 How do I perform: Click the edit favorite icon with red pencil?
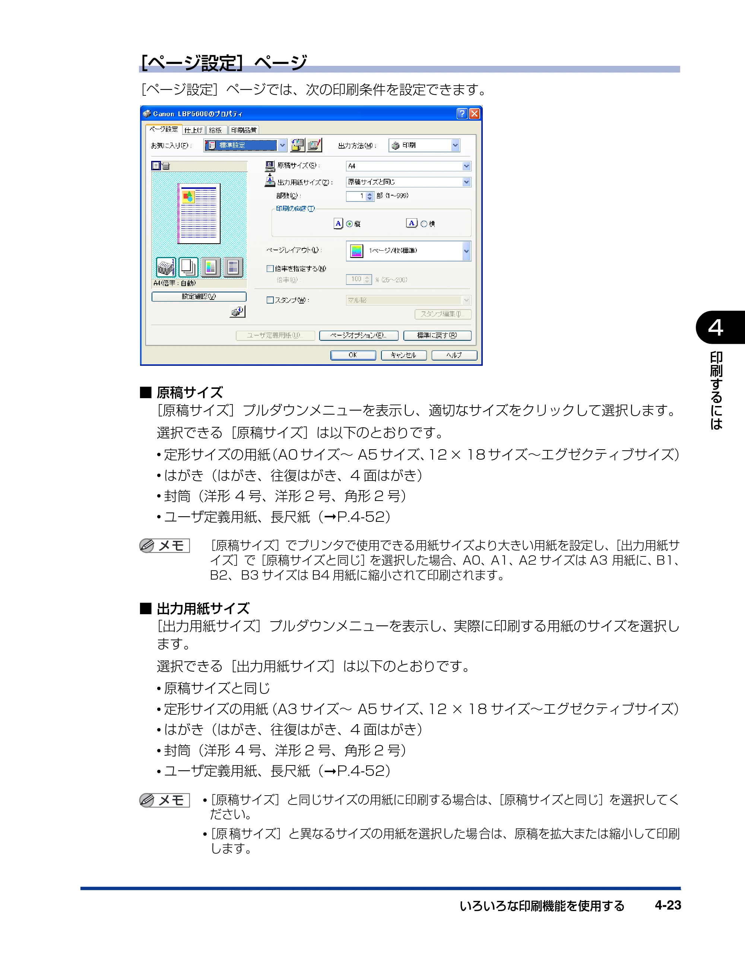coord(314,145)
